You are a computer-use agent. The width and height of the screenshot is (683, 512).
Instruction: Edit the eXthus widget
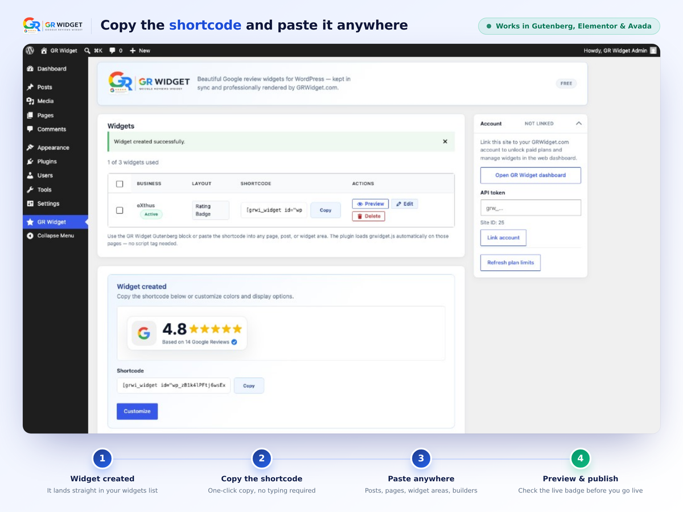(405, 204)
